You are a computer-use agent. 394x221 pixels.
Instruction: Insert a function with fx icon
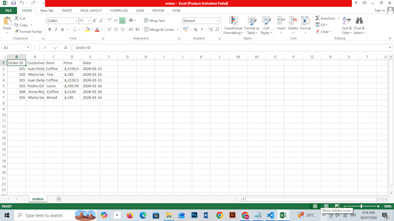click(65, 47)
